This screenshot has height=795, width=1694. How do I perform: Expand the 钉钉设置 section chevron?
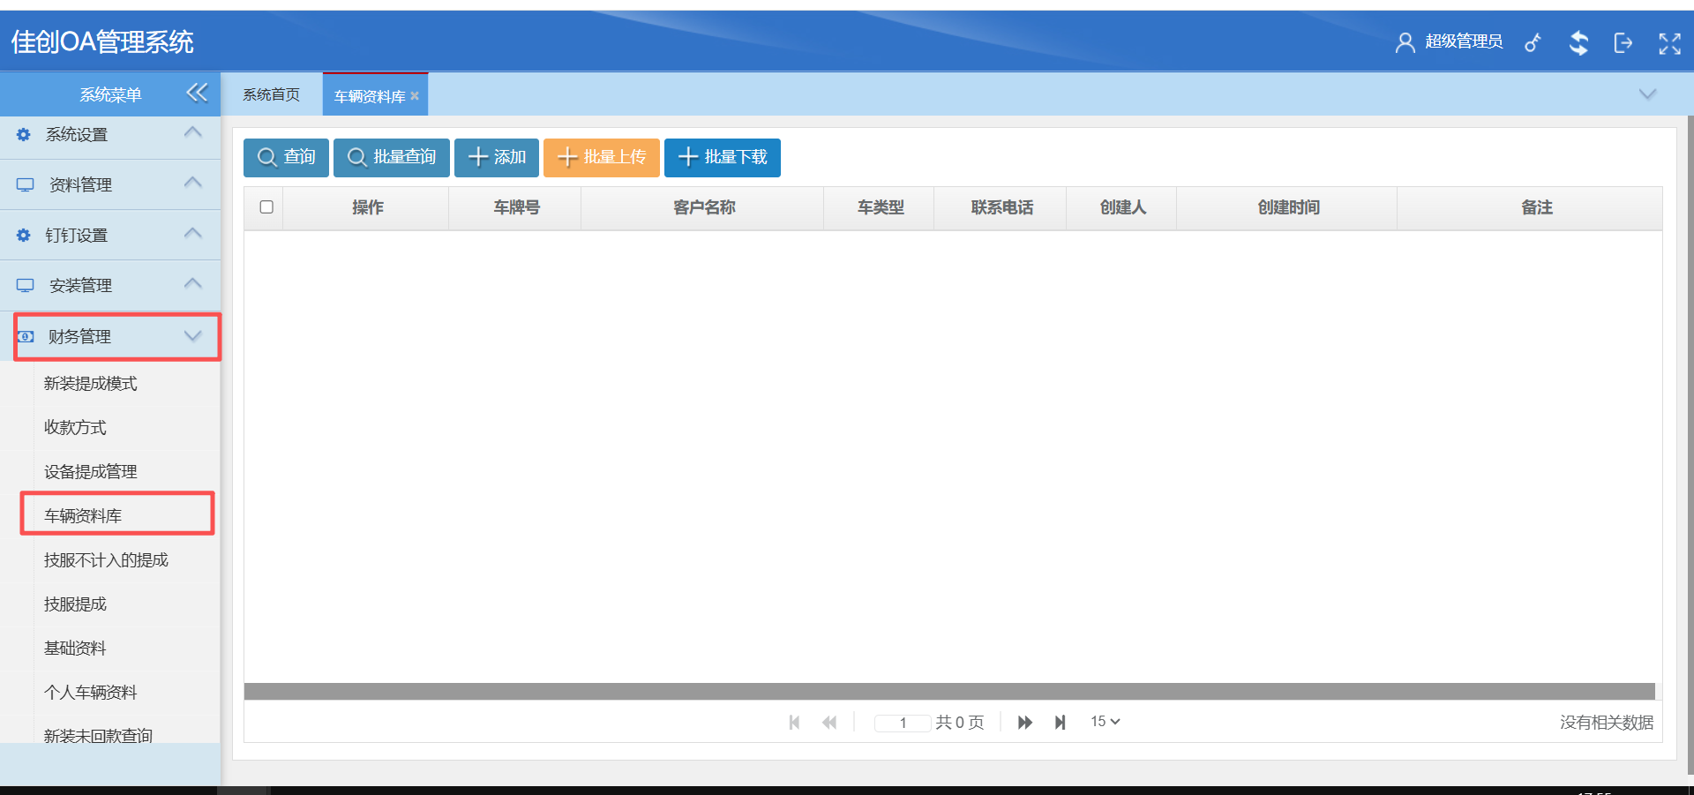tap(192, 233)
